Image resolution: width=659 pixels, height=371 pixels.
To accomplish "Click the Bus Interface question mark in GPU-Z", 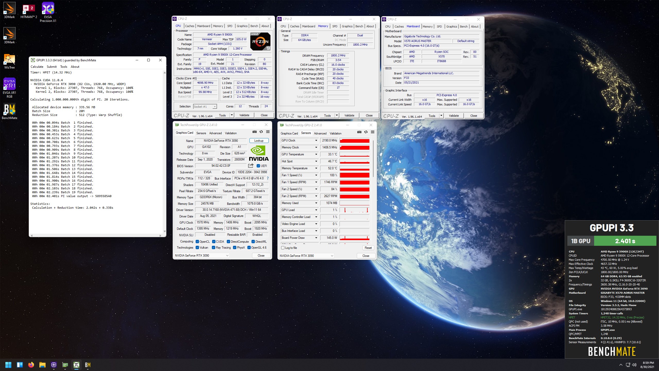I will [268, 178].
